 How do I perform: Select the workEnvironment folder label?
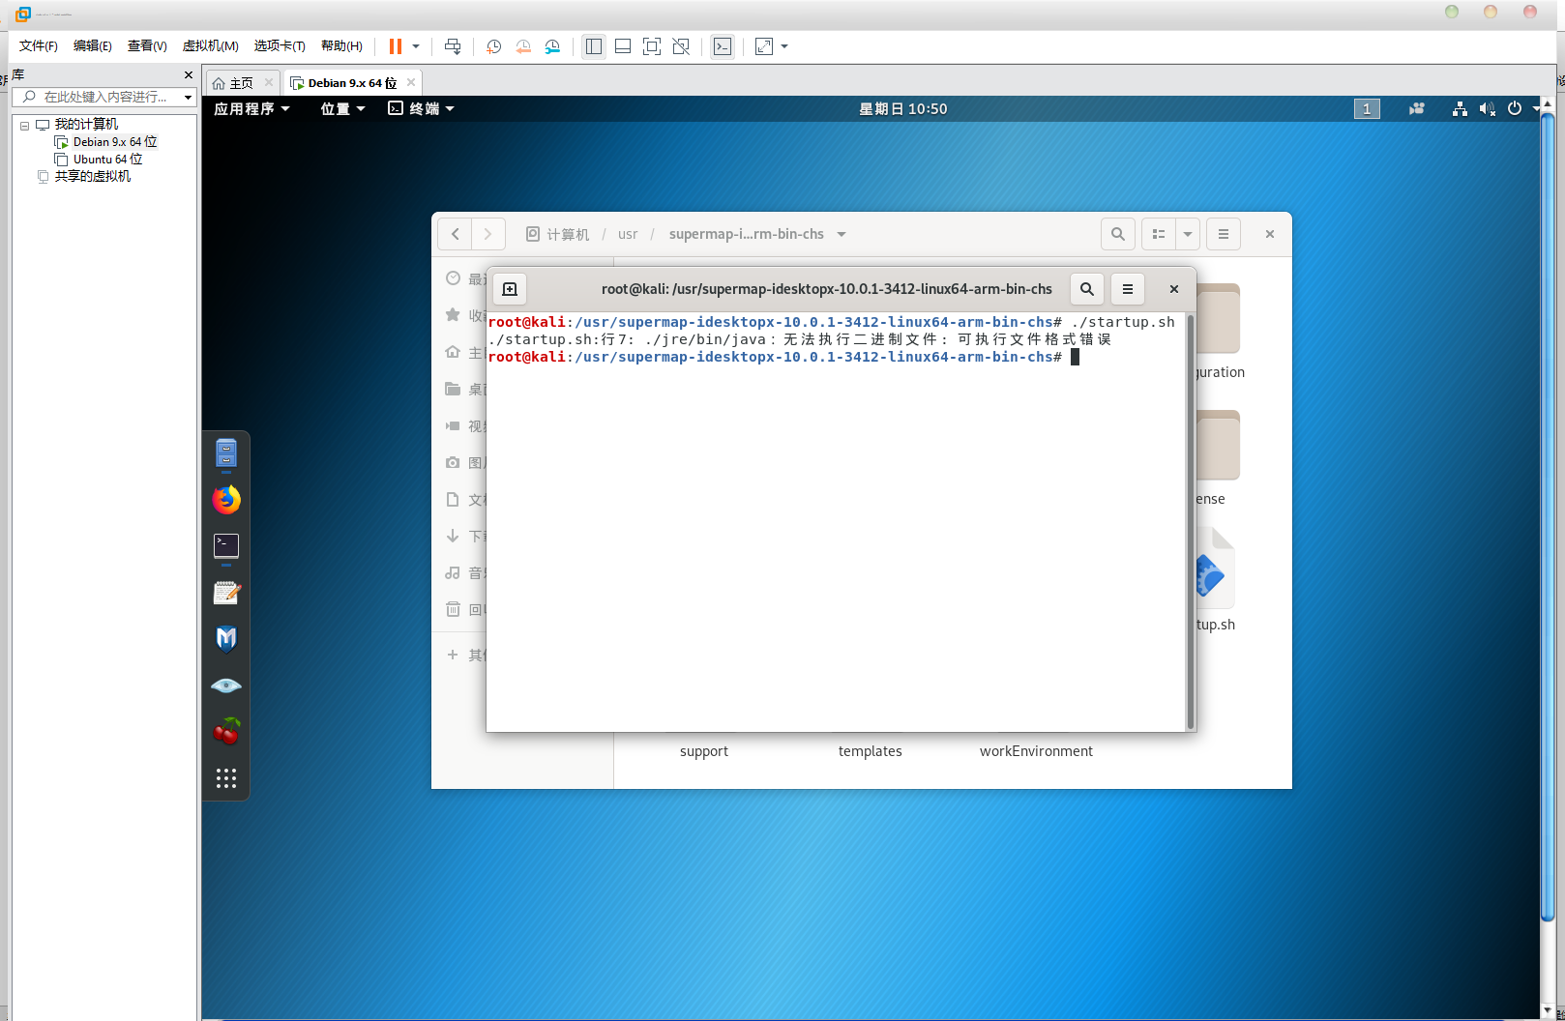[1036, 751]
